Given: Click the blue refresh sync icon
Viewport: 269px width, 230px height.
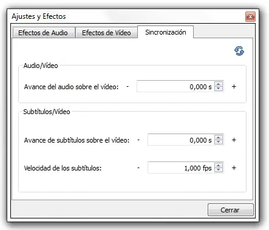Looking at the screenshot, I should click(x=239, y=51).
